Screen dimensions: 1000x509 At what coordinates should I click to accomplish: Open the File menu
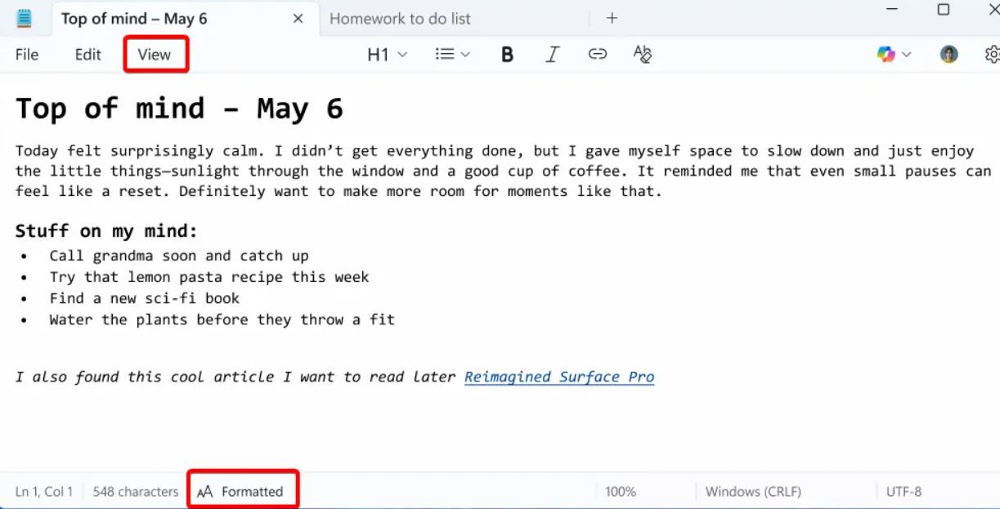click(27, 55)
